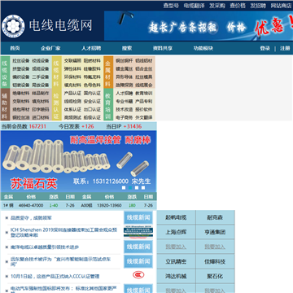Select the first carousel indicator dot

coord(124,187)
